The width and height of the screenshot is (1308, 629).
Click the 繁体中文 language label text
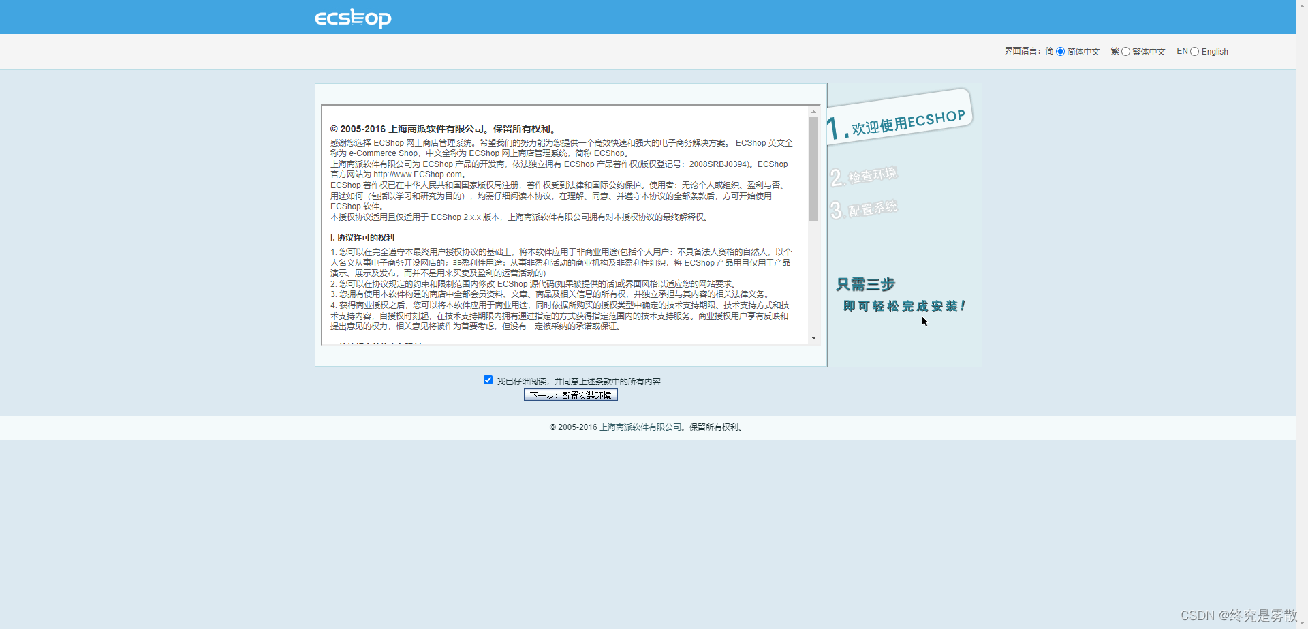(1149, 52)
